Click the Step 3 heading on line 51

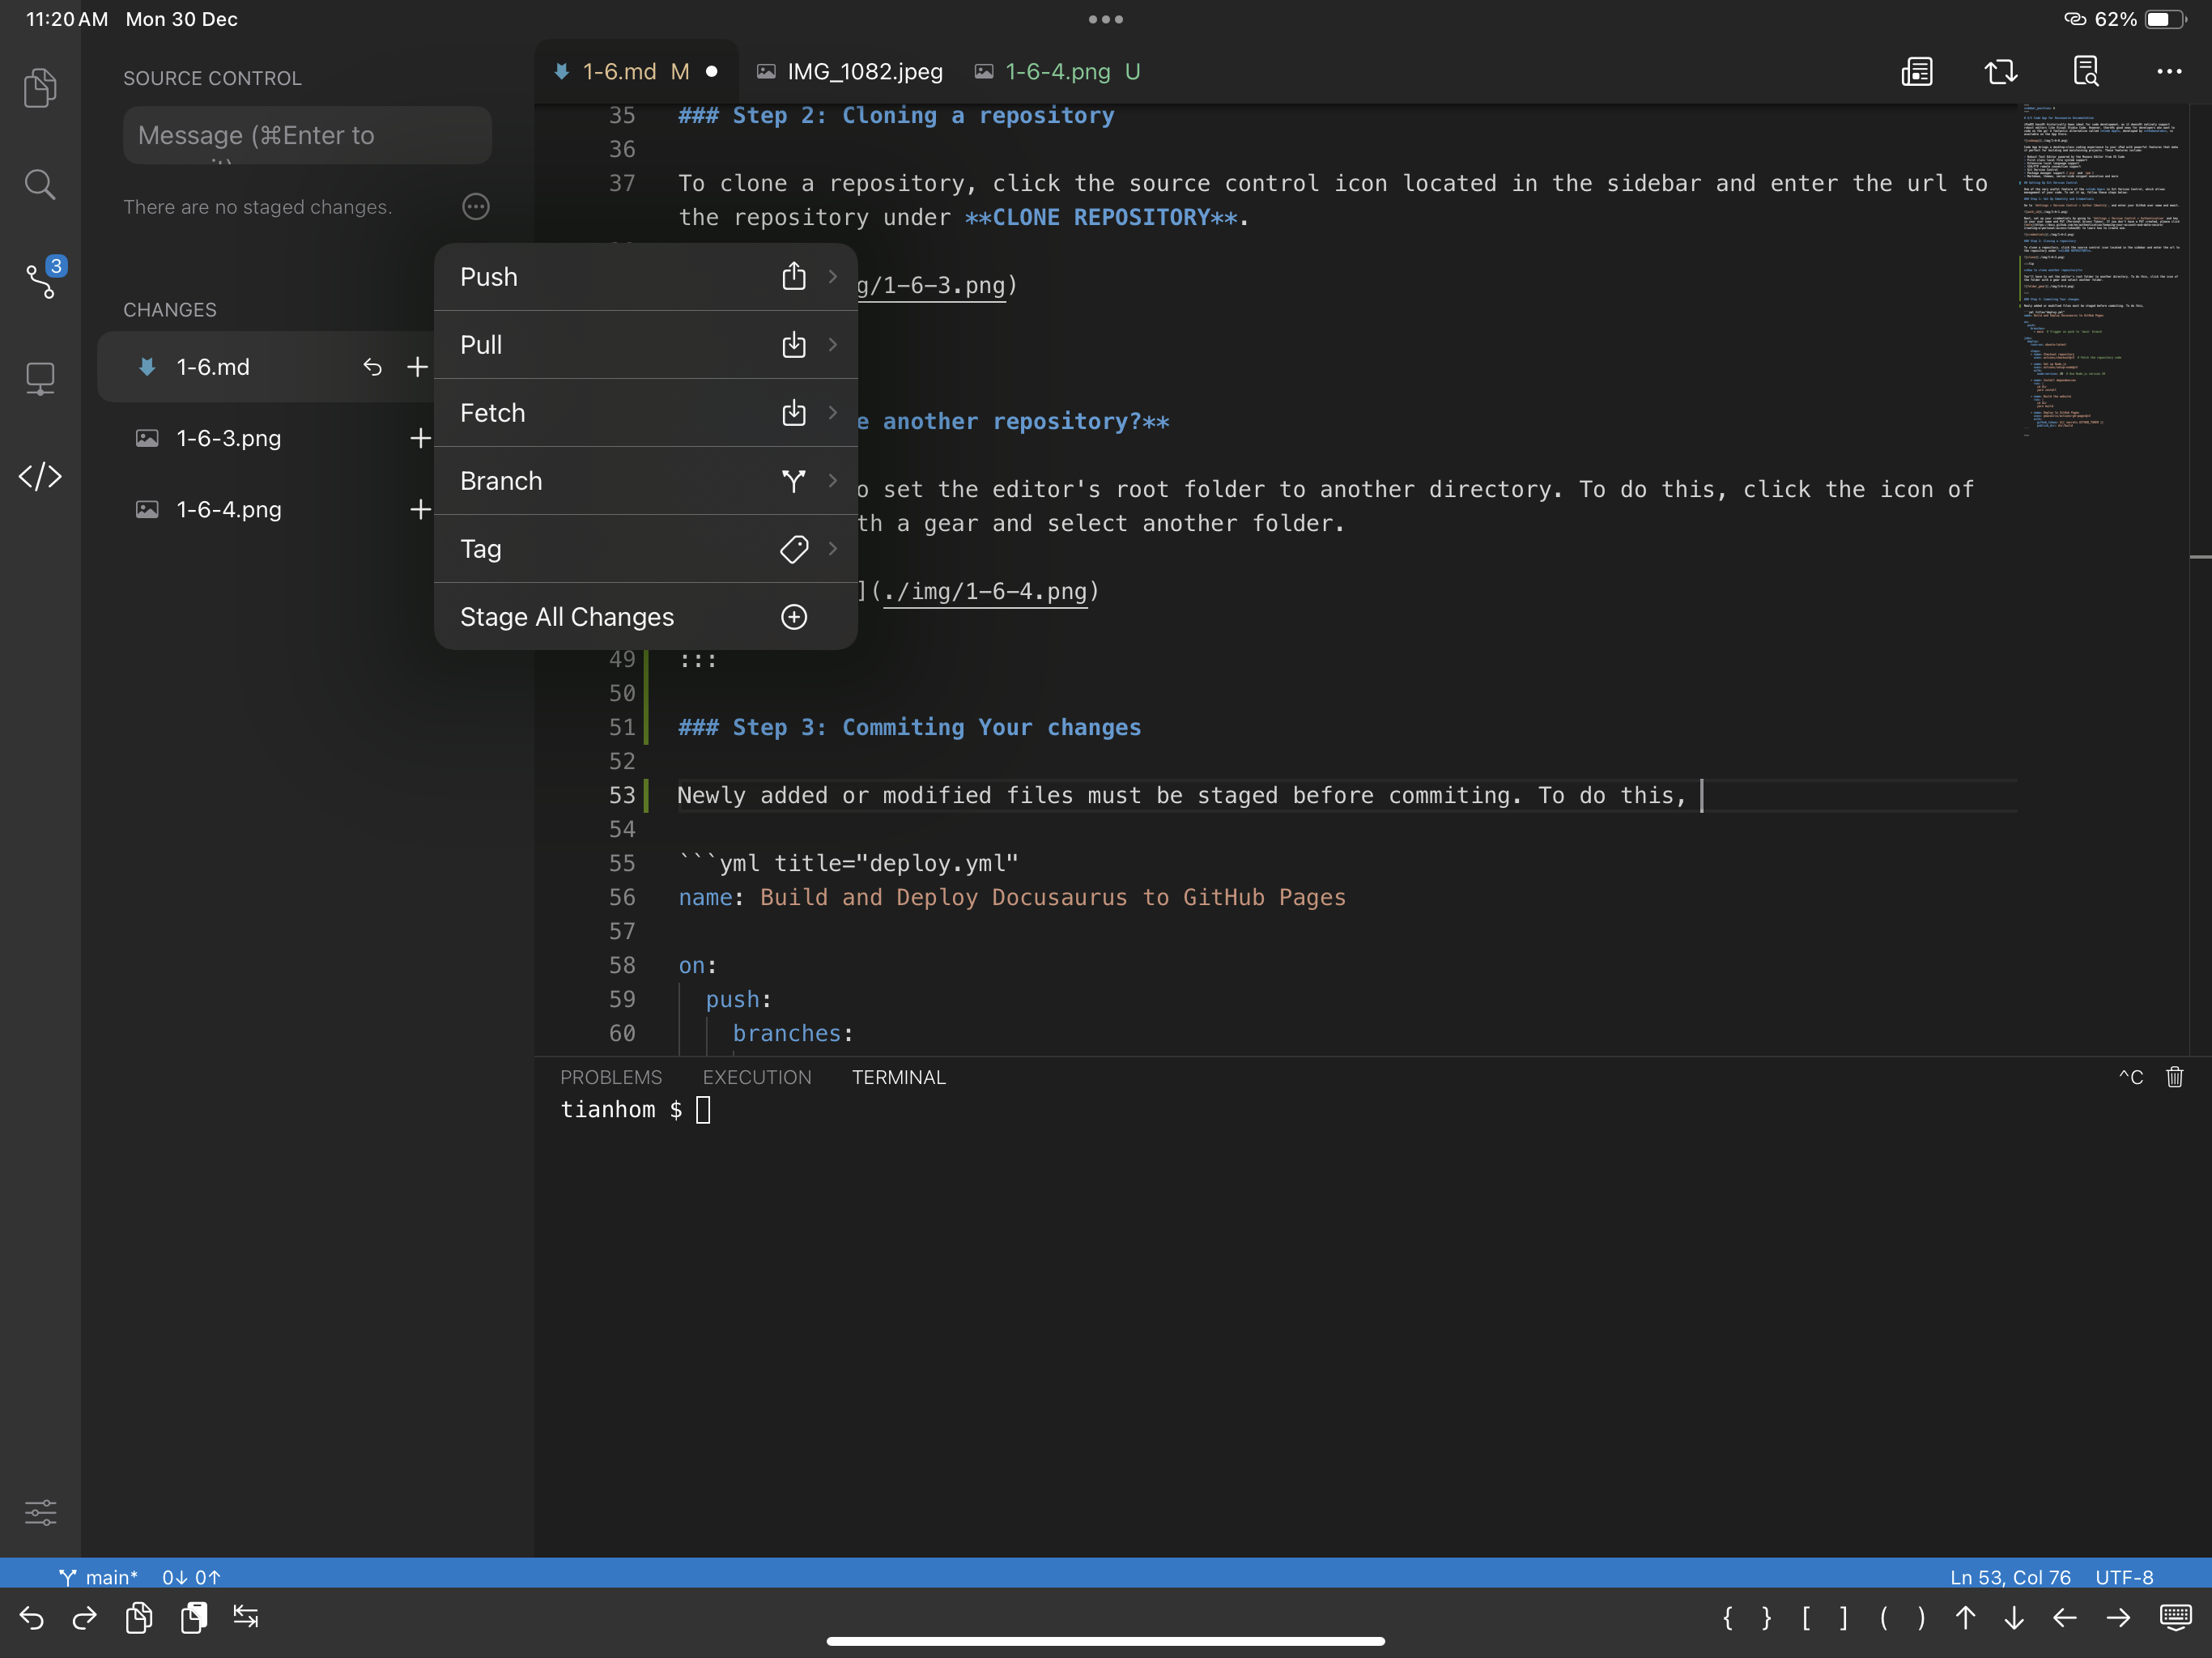tap(910, 727)
